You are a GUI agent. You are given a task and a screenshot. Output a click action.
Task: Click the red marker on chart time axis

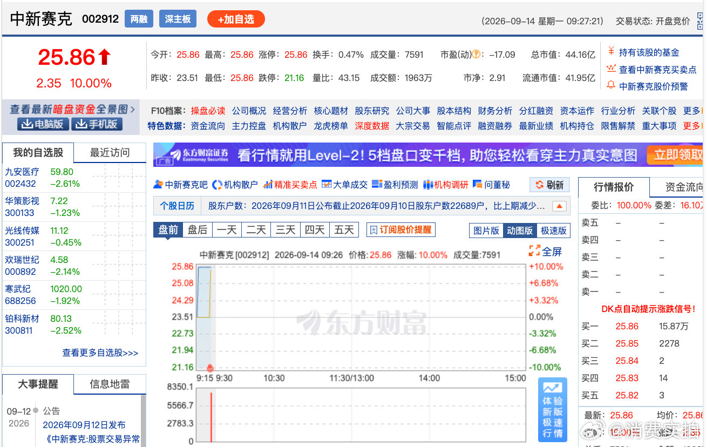[x=210, y=368]
